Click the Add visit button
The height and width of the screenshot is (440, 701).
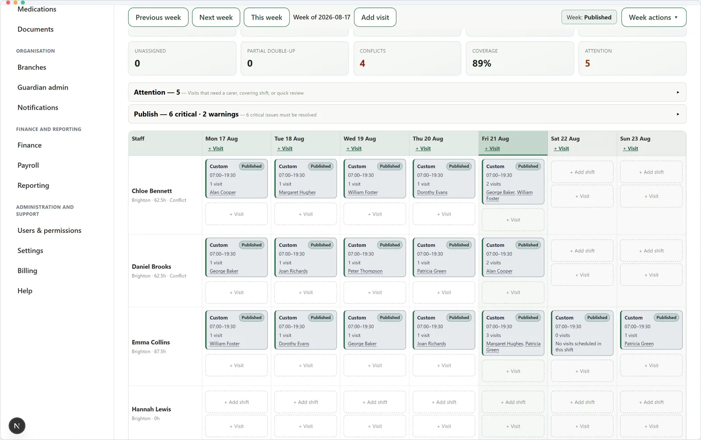tap(375, 18)
